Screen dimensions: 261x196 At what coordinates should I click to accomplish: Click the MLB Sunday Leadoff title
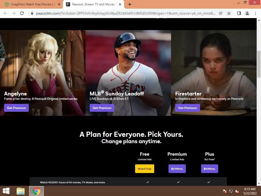(x=117, y=93)
